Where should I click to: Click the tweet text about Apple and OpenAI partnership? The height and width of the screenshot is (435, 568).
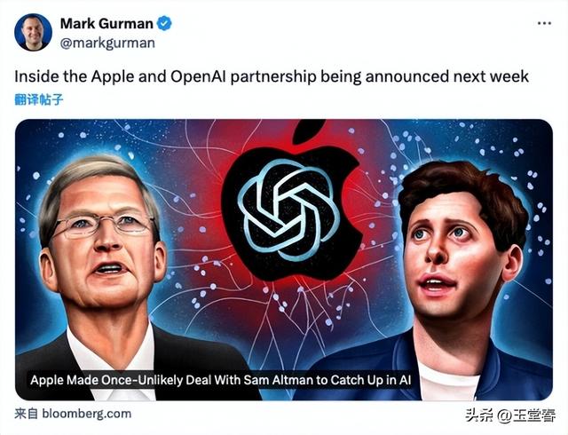point(272,77)
